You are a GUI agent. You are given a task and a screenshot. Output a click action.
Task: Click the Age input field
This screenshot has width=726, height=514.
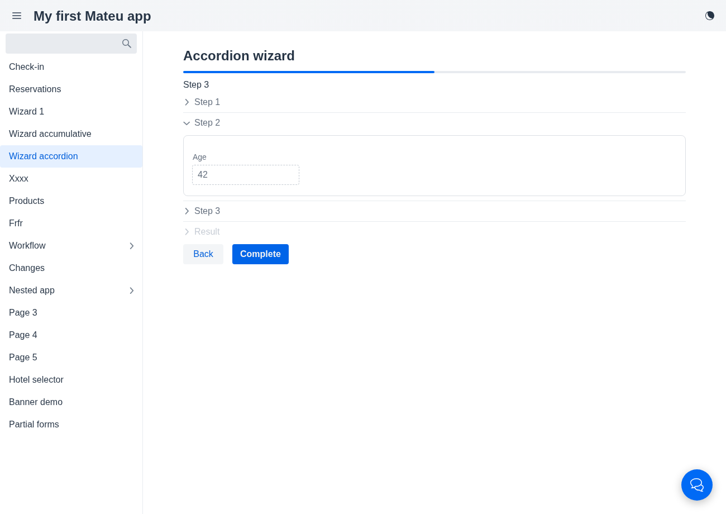coord(246,175)
